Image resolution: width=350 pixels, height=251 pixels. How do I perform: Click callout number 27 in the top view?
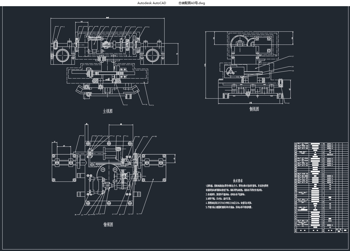click(83, 136)
